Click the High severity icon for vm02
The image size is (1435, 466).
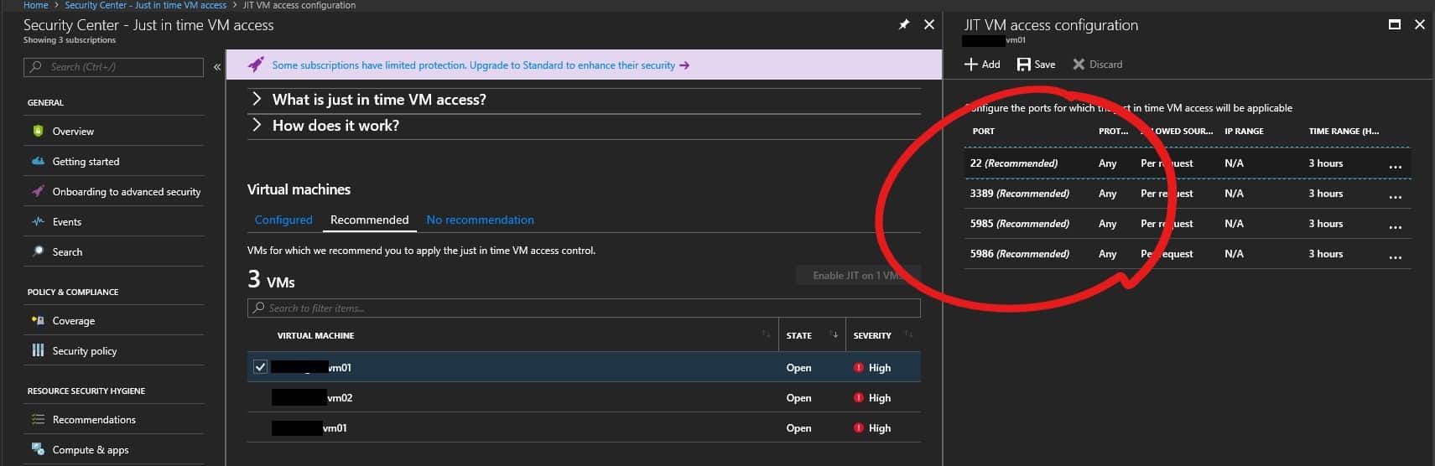point(858,397)
